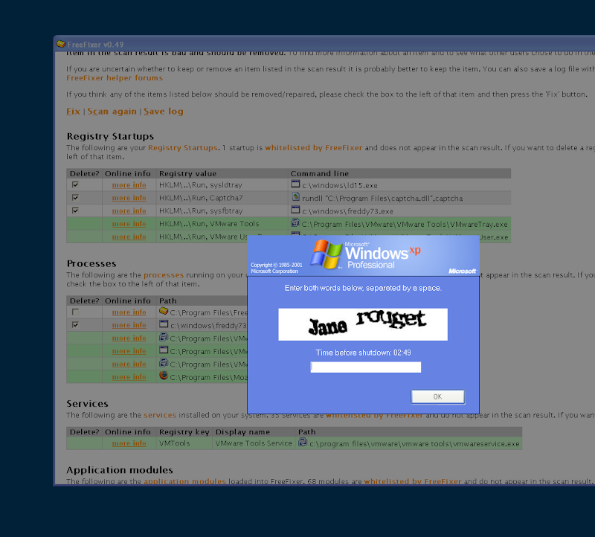This screenshot has height=537, width=595.
Task: Click the FreeFixer title bar icon
Action: 61,44
